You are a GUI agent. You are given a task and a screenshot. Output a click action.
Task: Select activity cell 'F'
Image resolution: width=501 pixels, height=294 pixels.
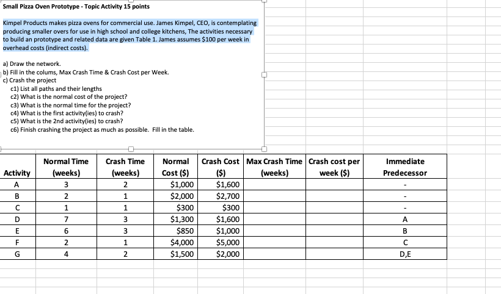coord(18,242)
